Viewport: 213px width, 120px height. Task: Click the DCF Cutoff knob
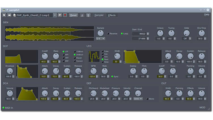[x=45, y=56]
